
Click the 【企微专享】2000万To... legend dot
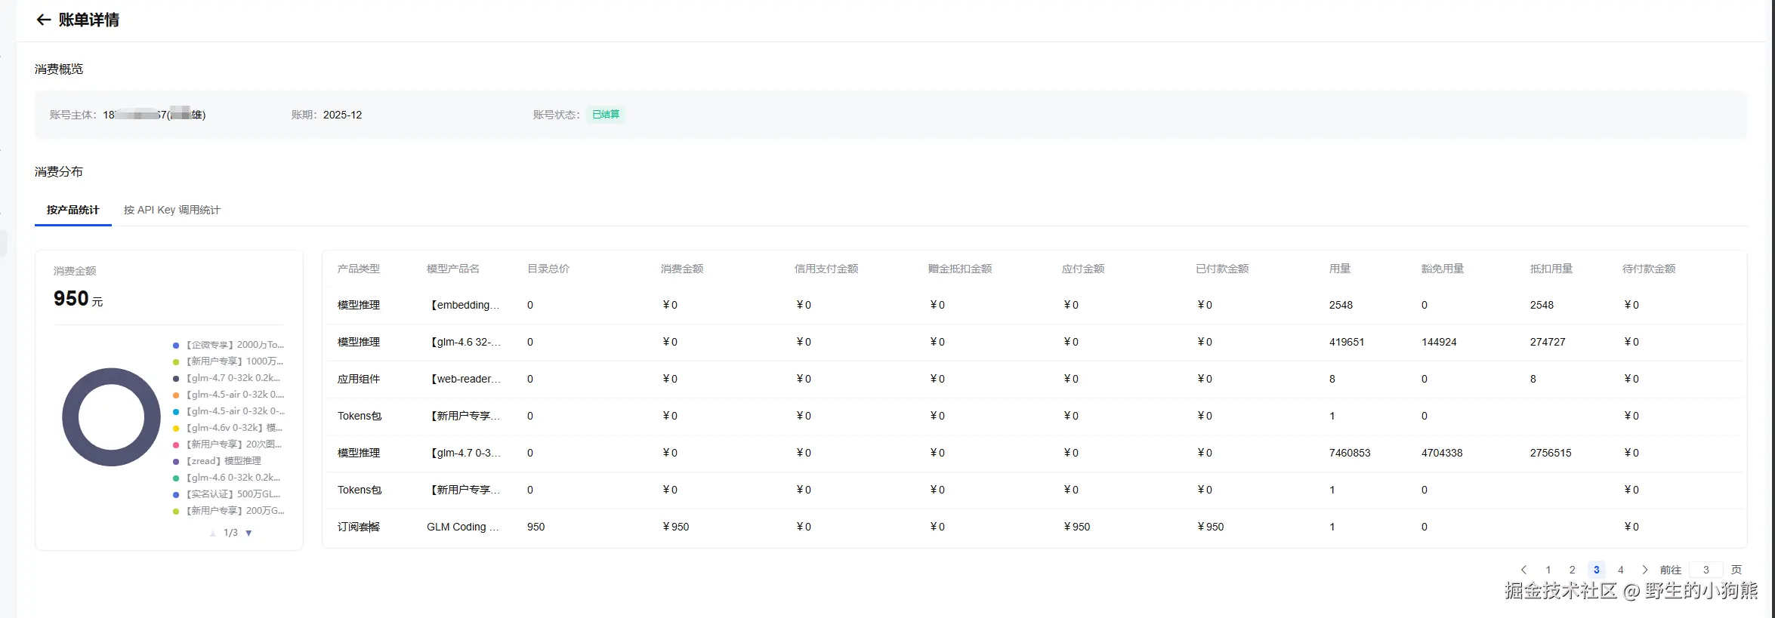pos(176,345)
